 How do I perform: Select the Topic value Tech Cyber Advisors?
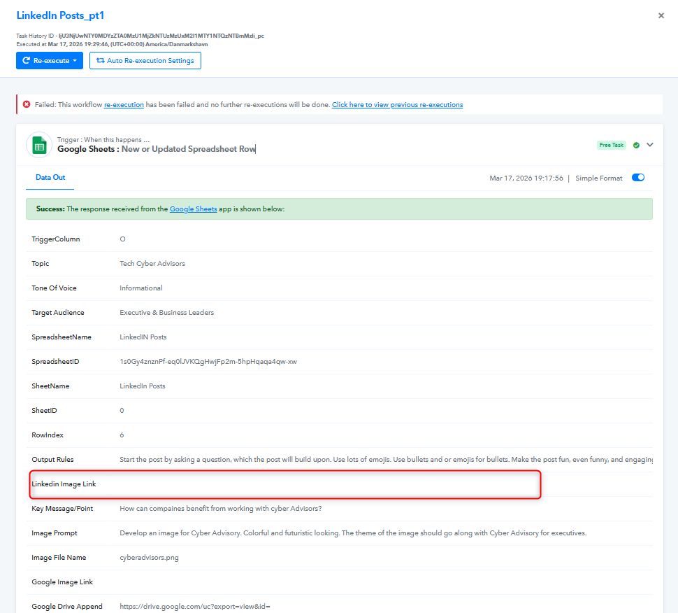152,264
